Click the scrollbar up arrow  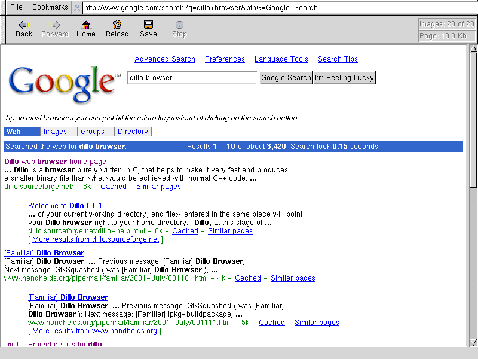pyautogui.click(x=473, y=49)
